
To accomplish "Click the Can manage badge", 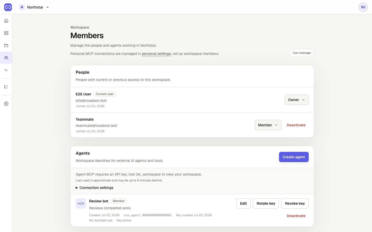I will pos(302,53).
